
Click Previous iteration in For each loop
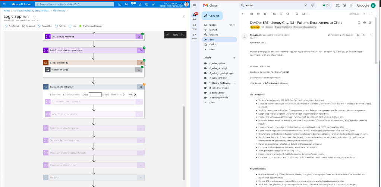pos(55,95)
